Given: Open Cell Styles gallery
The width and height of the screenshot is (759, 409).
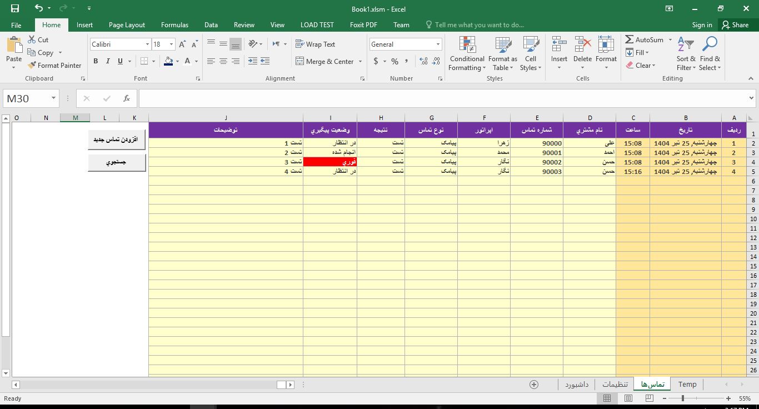Looking at the screenshot, I should click(531, 54).
